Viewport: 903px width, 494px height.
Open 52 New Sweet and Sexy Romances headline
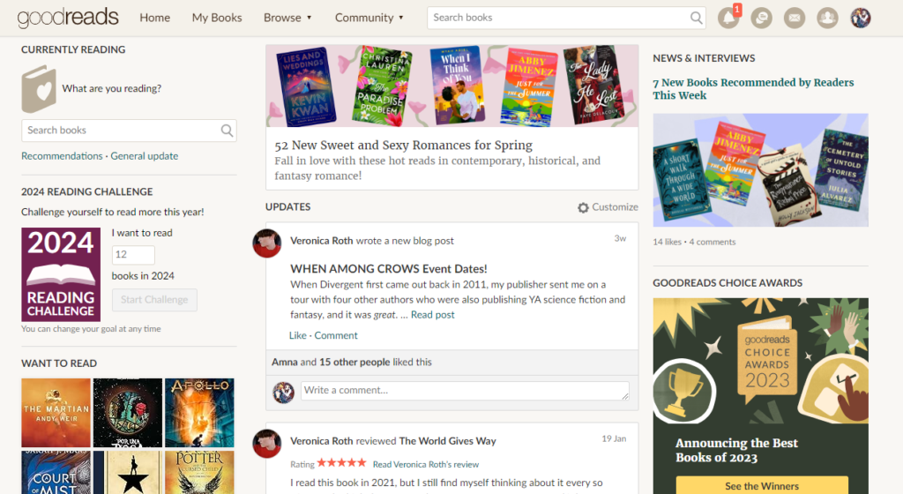point(403,145)
